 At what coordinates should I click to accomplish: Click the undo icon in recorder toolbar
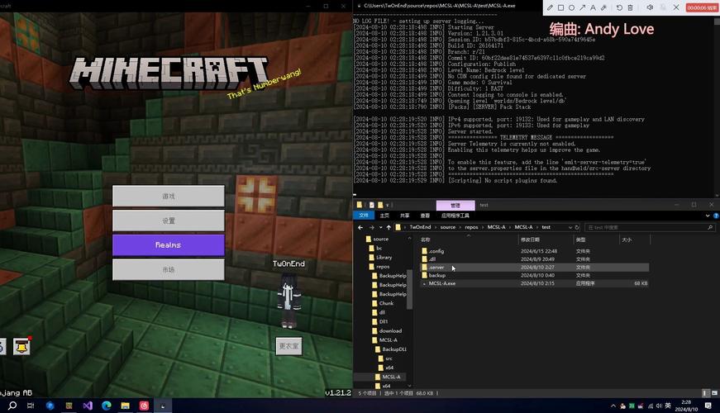[x=619, y=7]
